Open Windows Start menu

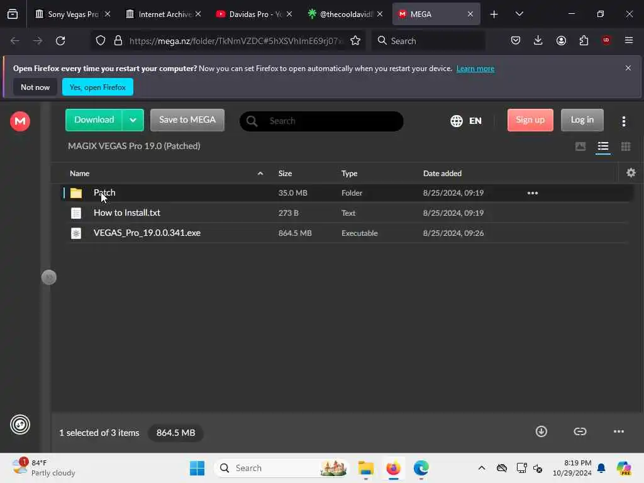coord(197,468)
